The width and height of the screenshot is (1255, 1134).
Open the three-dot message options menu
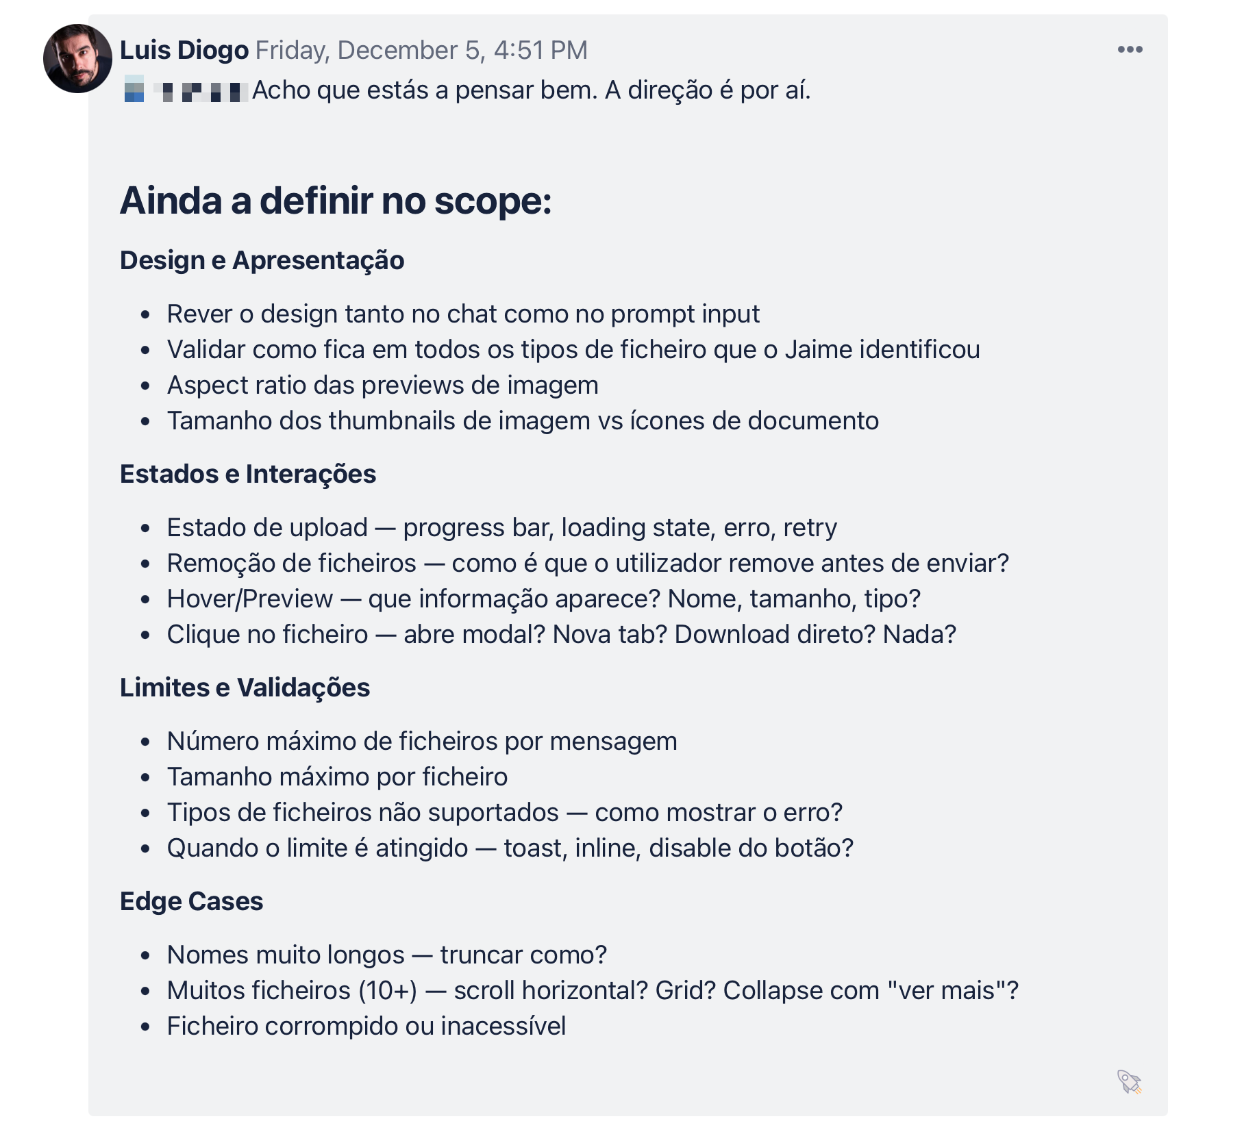tap(1130, 49)
